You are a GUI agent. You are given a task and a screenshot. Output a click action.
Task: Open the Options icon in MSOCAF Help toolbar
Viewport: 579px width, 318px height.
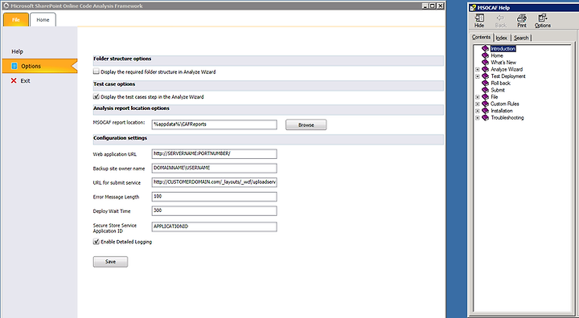(543, 18)
